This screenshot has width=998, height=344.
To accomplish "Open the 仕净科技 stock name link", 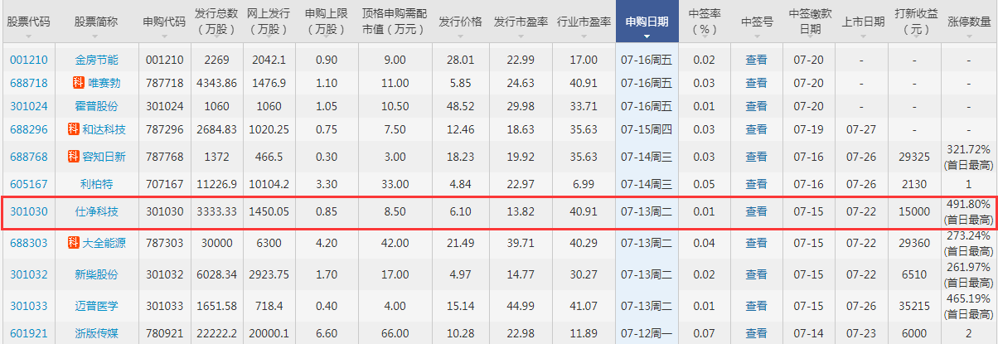I will (96, 211).
